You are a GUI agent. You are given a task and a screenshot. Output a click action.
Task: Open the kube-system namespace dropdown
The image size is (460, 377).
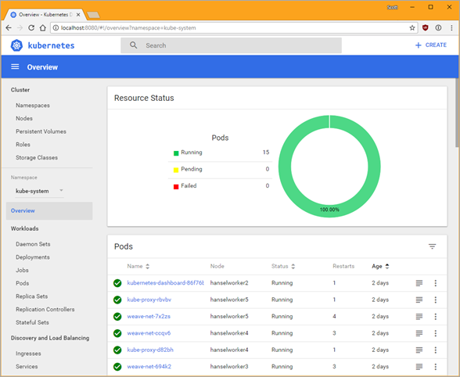pos(39,191)
